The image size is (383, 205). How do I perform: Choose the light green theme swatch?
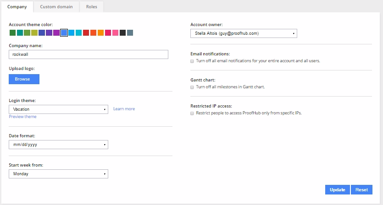pyautogui.click(x=27, y=32)
